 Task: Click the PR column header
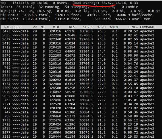[35, 27]
